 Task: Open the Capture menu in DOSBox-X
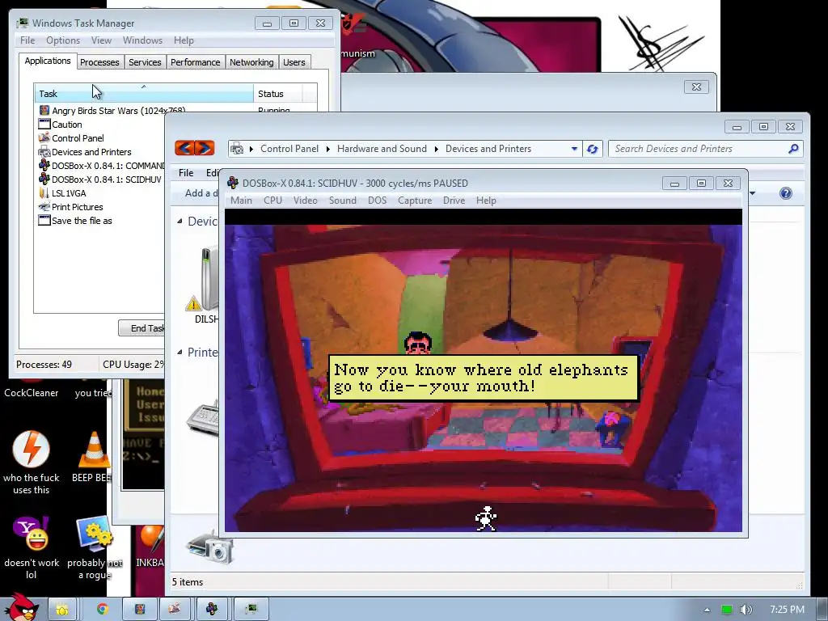tap(415, 201)
